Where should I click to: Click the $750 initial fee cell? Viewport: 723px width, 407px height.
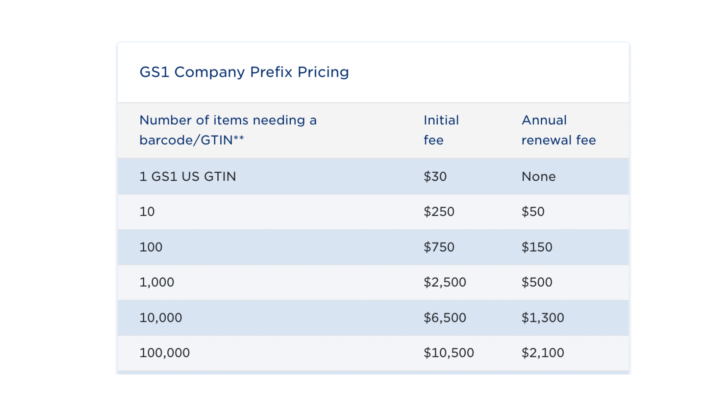click(x=439, y=247)
